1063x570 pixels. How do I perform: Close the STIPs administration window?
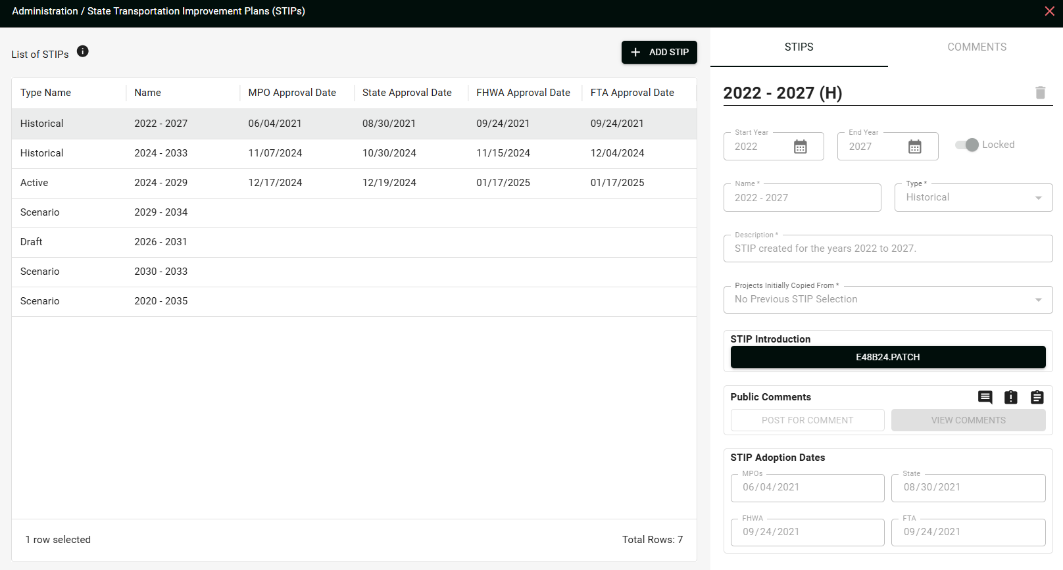pyautogui.click(x=1050, y=11)
